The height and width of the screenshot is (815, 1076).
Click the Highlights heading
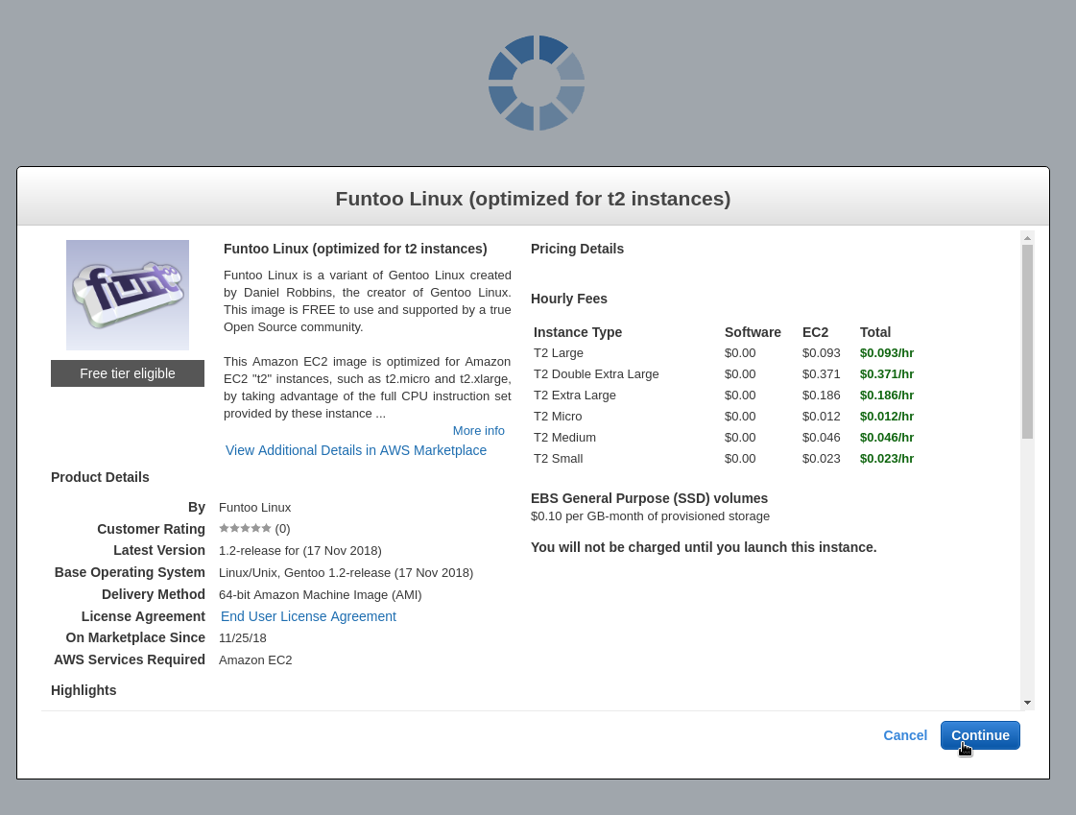click(x=84, y=691)
